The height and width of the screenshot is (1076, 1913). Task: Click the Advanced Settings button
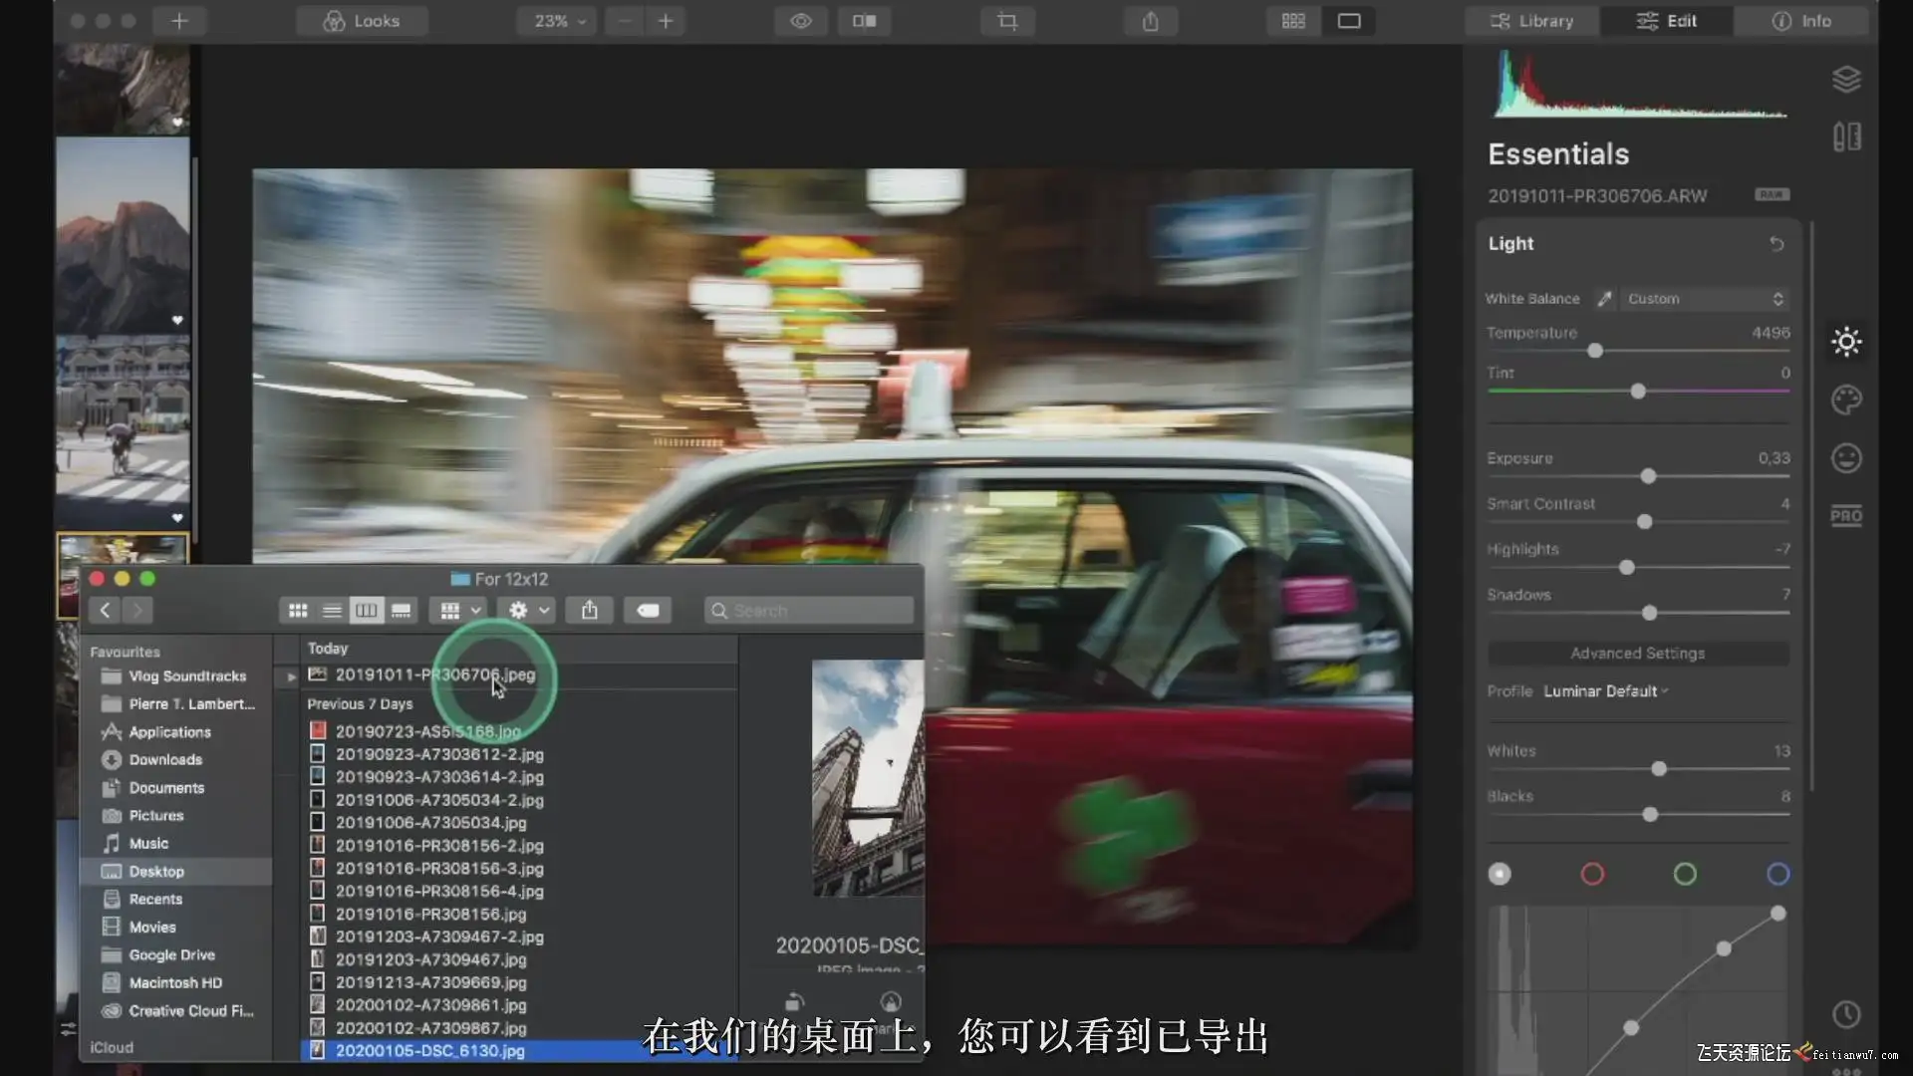[x=1637, y=654]
